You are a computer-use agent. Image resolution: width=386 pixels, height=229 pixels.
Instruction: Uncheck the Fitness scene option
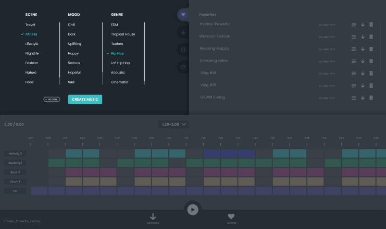pos(31,34)
